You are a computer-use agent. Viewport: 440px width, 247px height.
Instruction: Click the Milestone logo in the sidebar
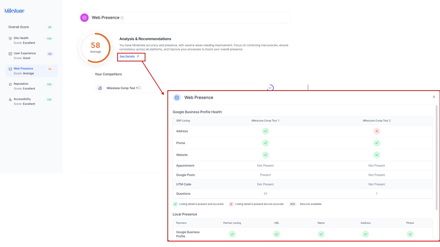click(x=14, y=11)
